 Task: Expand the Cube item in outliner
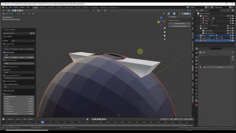[198, 36]
